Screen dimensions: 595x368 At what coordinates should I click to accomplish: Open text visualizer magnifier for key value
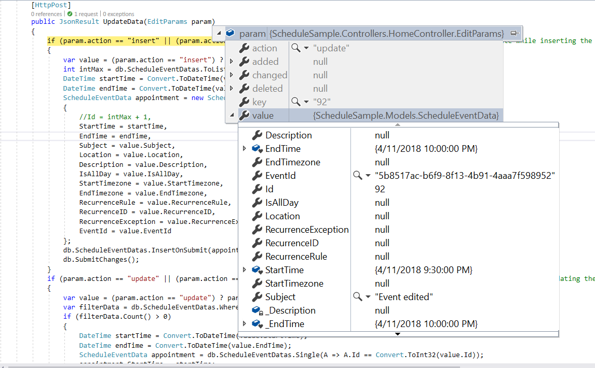tap(295, 102)
